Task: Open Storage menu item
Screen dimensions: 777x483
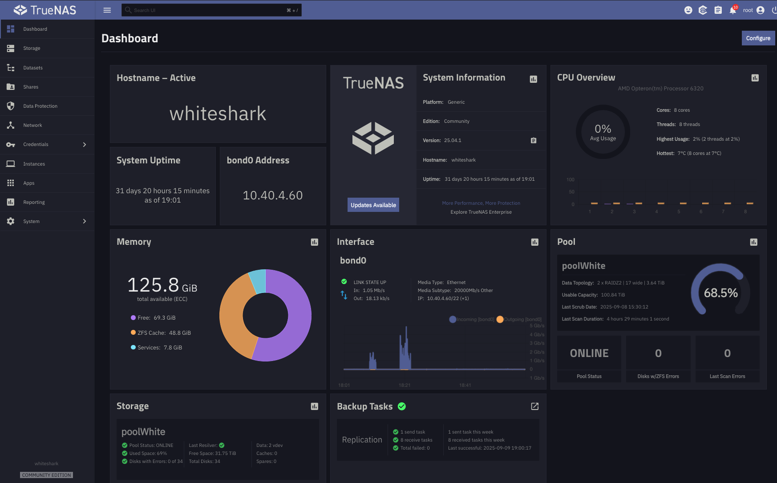Action: [47, 48]
